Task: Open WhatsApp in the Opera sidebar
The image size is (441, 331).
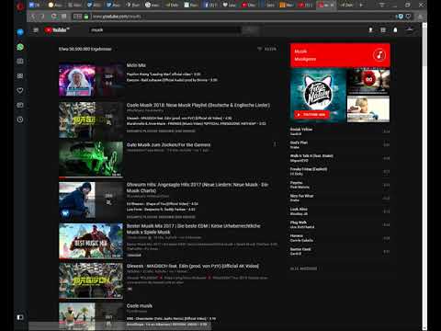Action: pyautogui.click(x=20, y=47)
